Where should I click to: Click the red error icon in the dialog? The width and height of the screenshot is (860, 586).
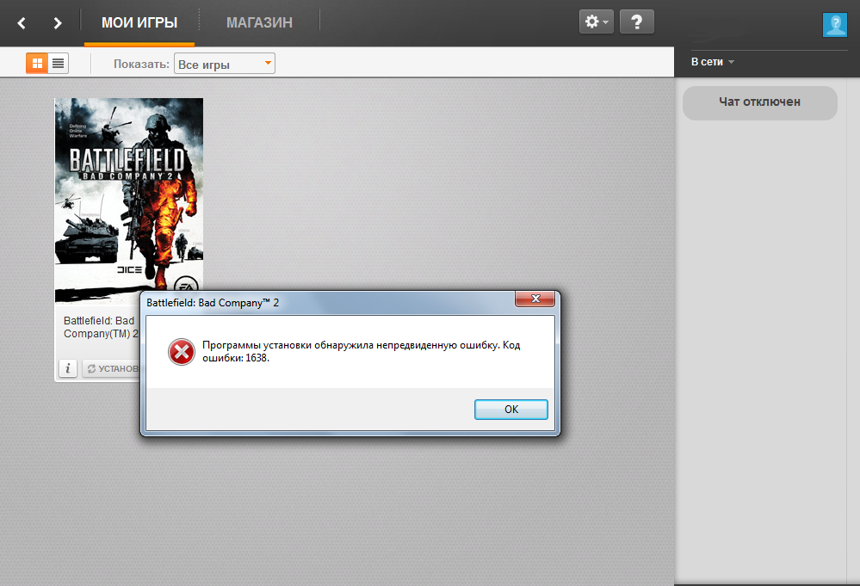pyautogui.click(x=182, y=352)
